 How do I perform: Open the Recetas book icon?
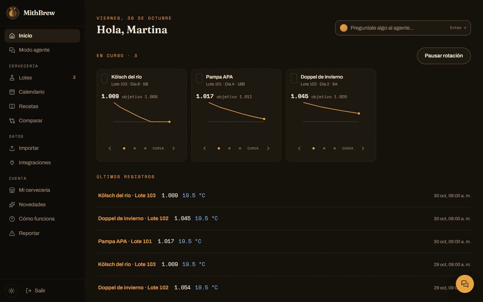(12, 106)
